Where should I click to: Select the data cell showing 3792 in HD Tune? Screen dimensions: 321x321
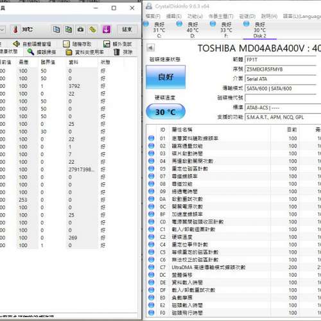pos(74,86)
